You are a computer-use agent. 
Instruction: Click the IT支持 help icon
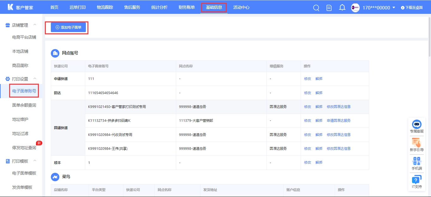click(x=417, y=180)
